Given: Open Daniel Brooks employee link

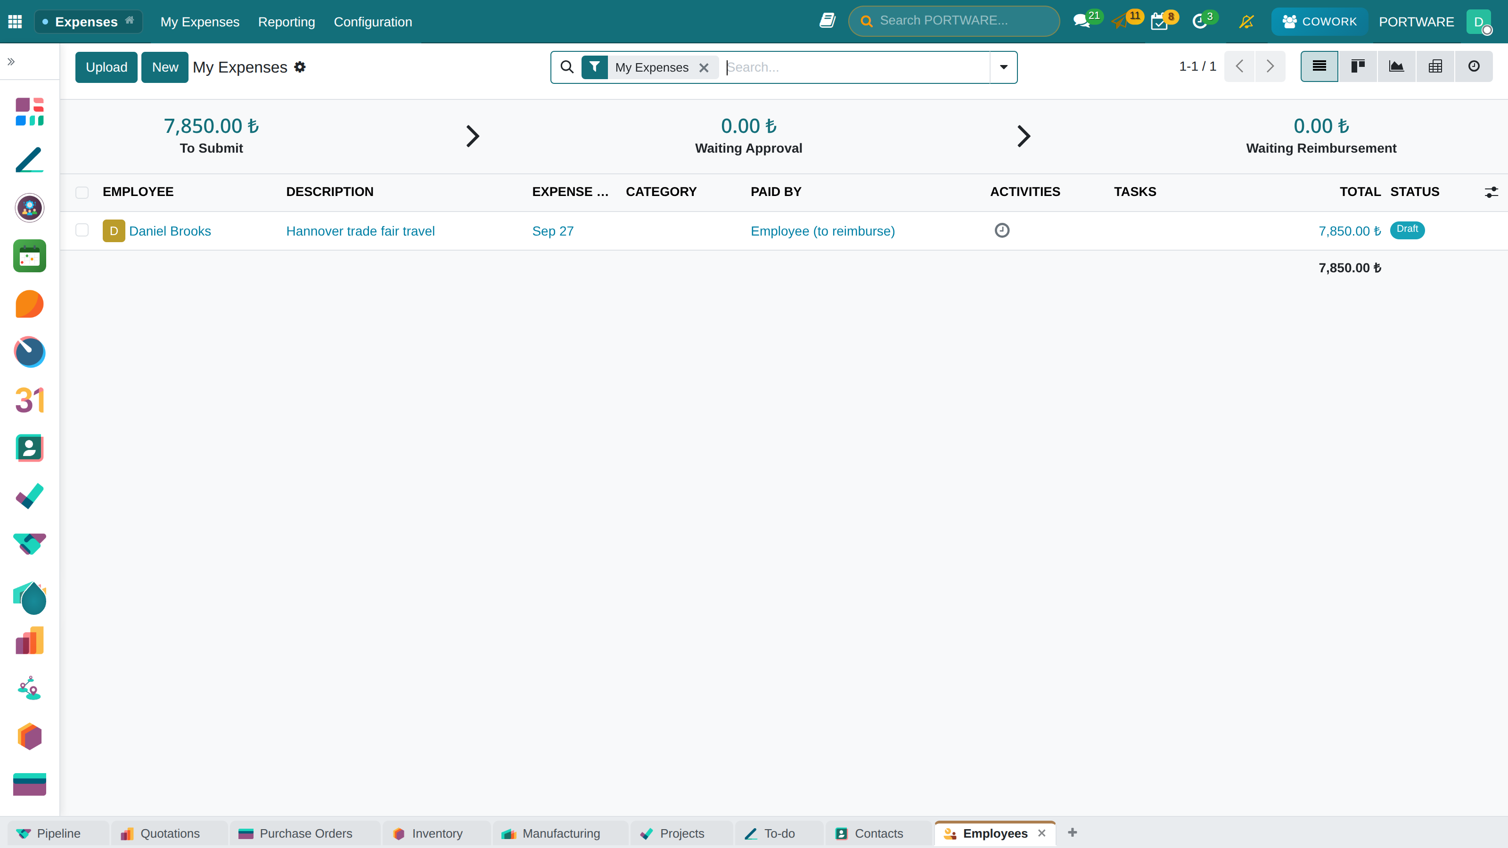Looking at the screenshot, I should (x=170, y=230).
